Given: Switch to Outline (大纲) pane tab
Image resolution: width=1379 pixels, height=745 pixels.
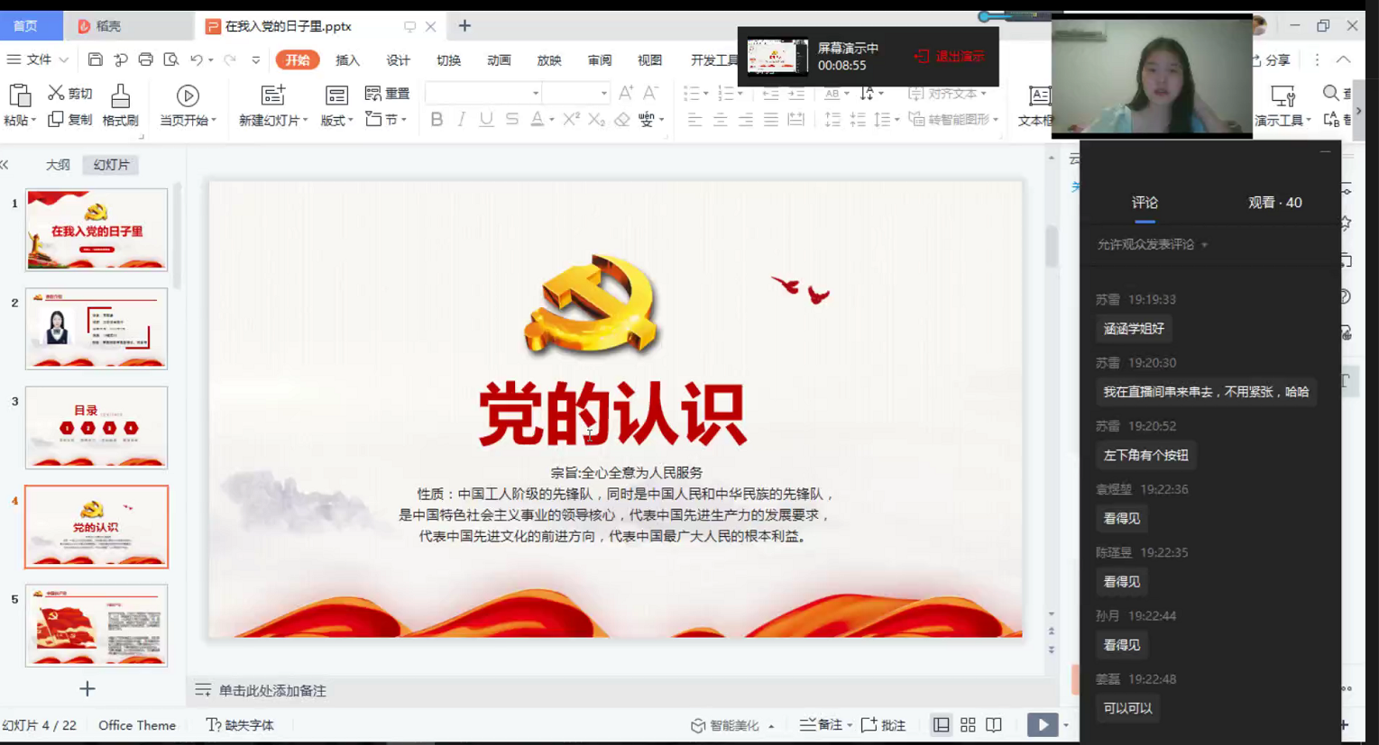Looking at the screenshot, I should tap(58, 165).
